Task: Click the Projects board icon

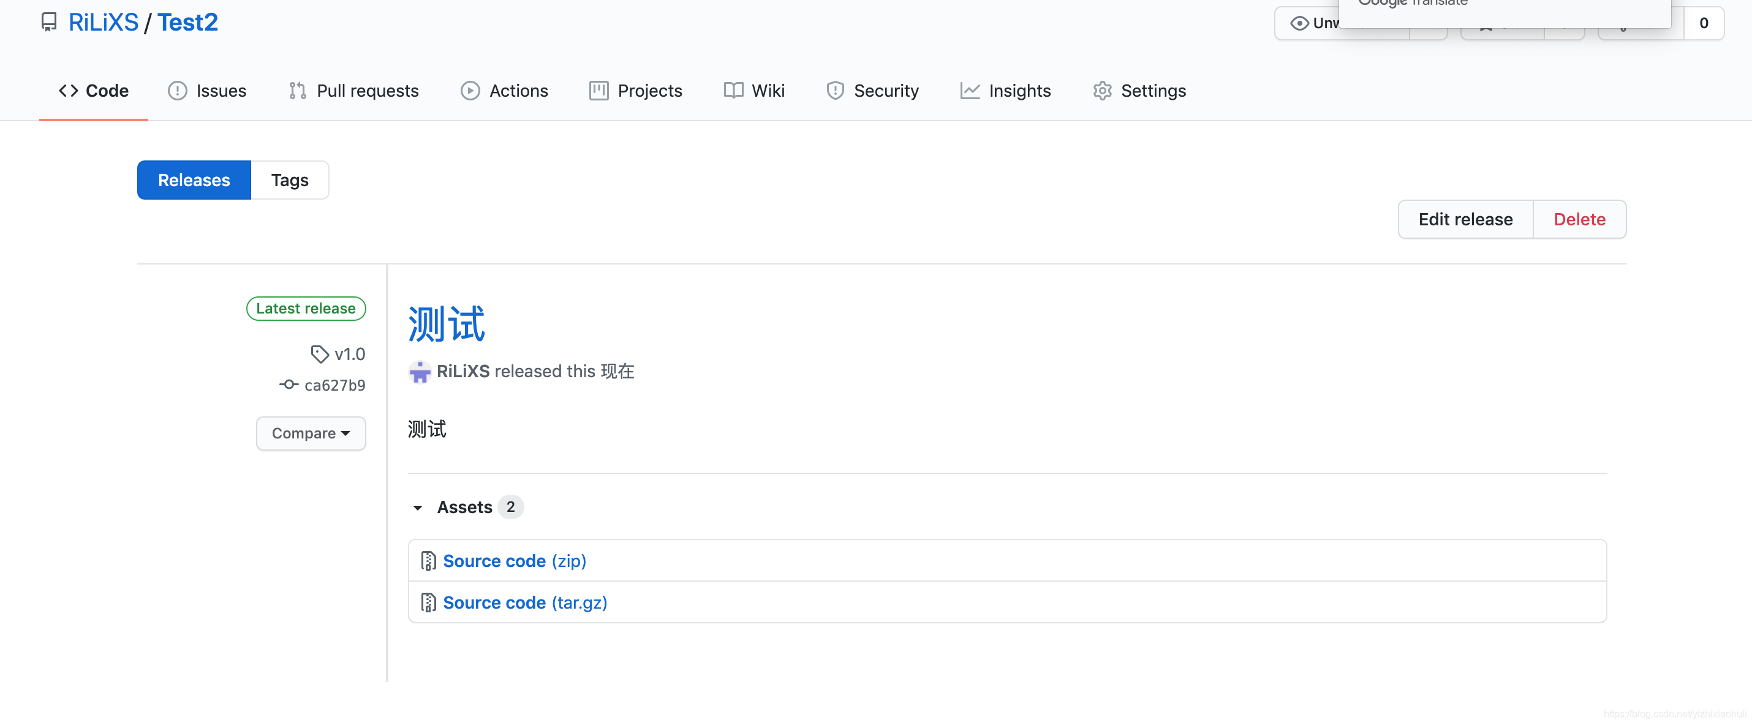Action: tap(598, 91)
